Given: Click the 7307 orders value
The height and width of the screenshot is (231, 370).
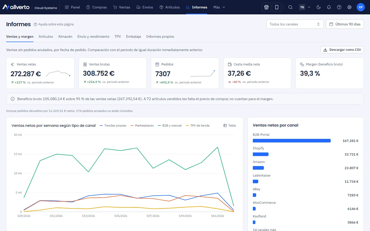Looking at the screenshot, I should pyautogui.click(x=163, y=74).
